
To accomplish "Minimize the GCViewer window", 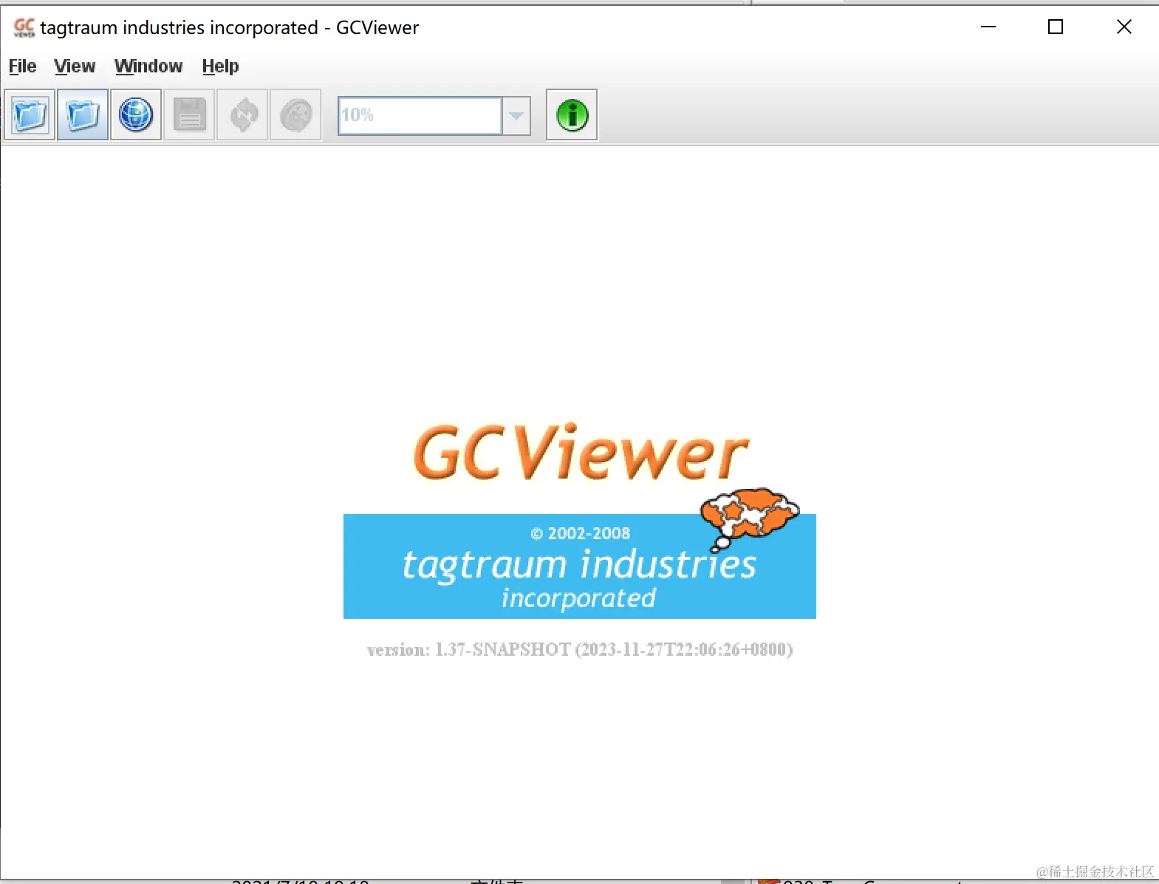I will pos(988,27).
